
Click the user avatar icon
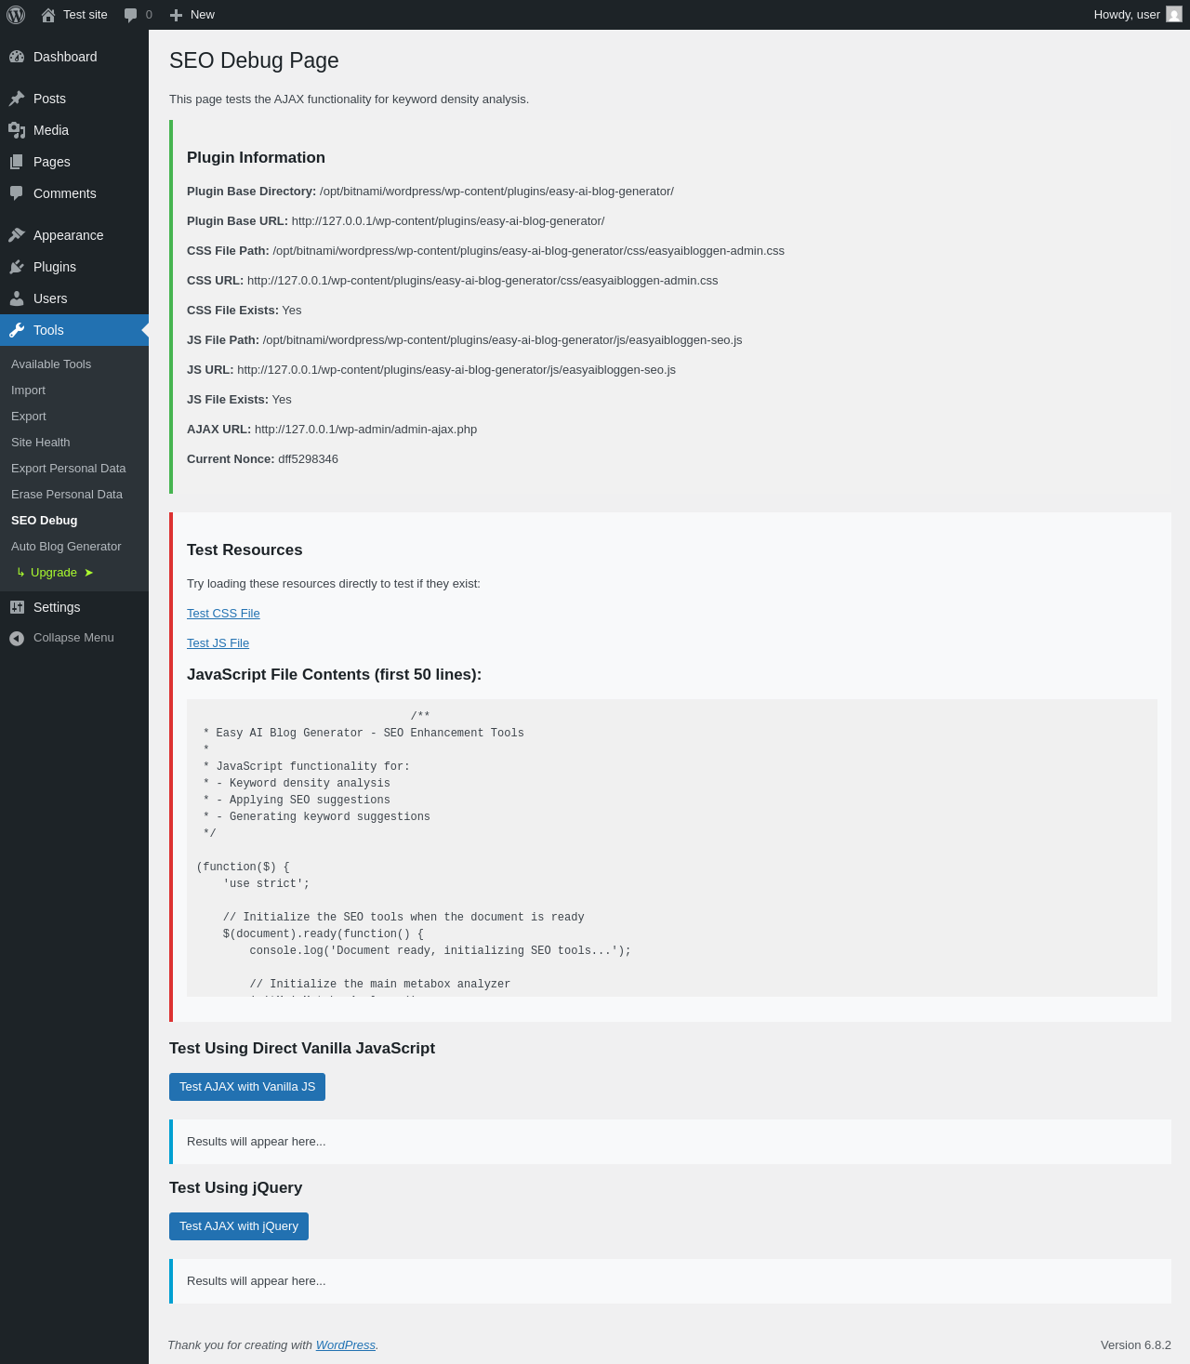1174,15
